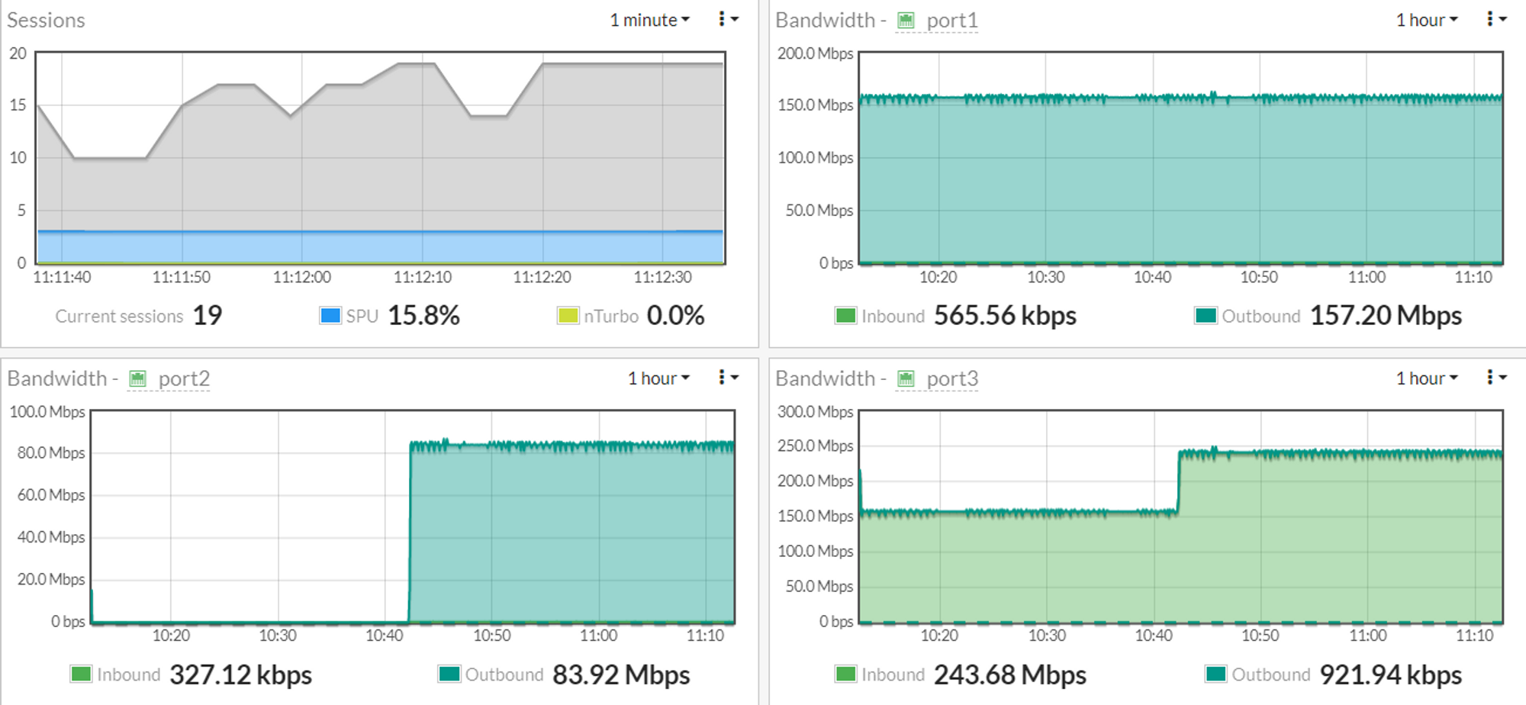
Task: Expand port2 1 hour time range dropdown
Action: click(x=658, y=378)
